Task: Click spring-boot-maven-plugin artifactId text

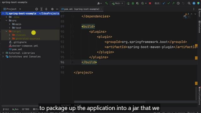Action: point(150,47)
